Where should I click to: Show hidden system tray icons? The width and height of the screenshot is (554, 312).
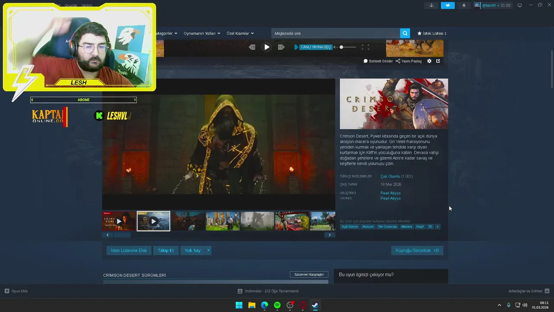coord(499,305)
